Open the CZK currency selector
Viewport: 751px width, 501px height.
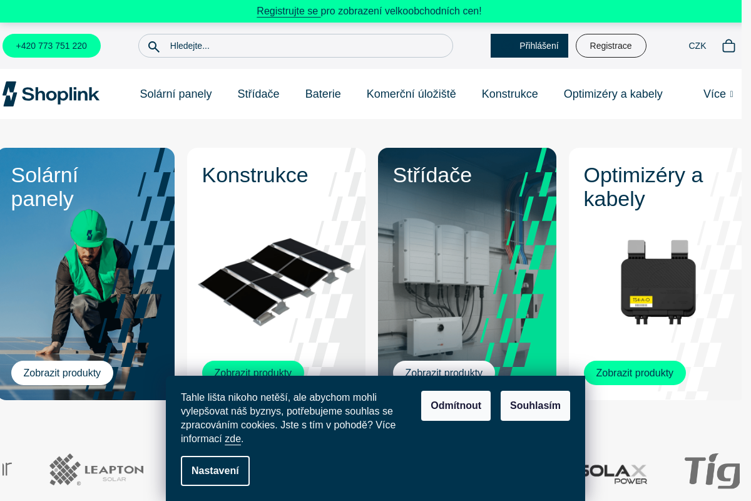(x=697, y=45)
